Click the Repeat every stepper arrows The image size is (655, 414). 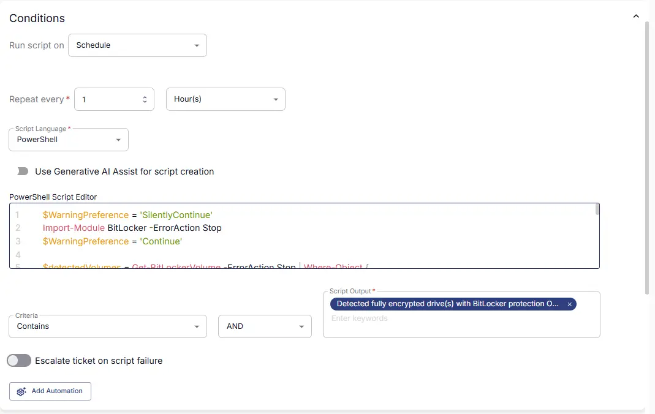point(145,99)
